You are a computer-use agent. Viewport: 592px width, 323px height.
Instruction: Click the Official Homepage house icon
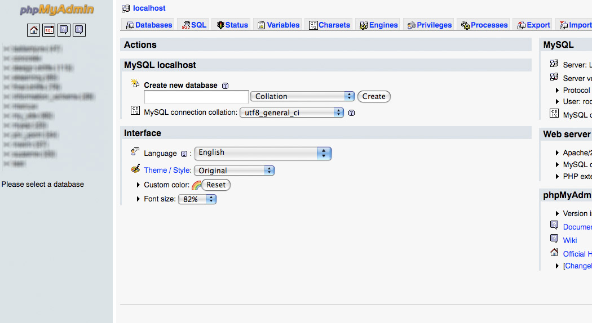554,252
